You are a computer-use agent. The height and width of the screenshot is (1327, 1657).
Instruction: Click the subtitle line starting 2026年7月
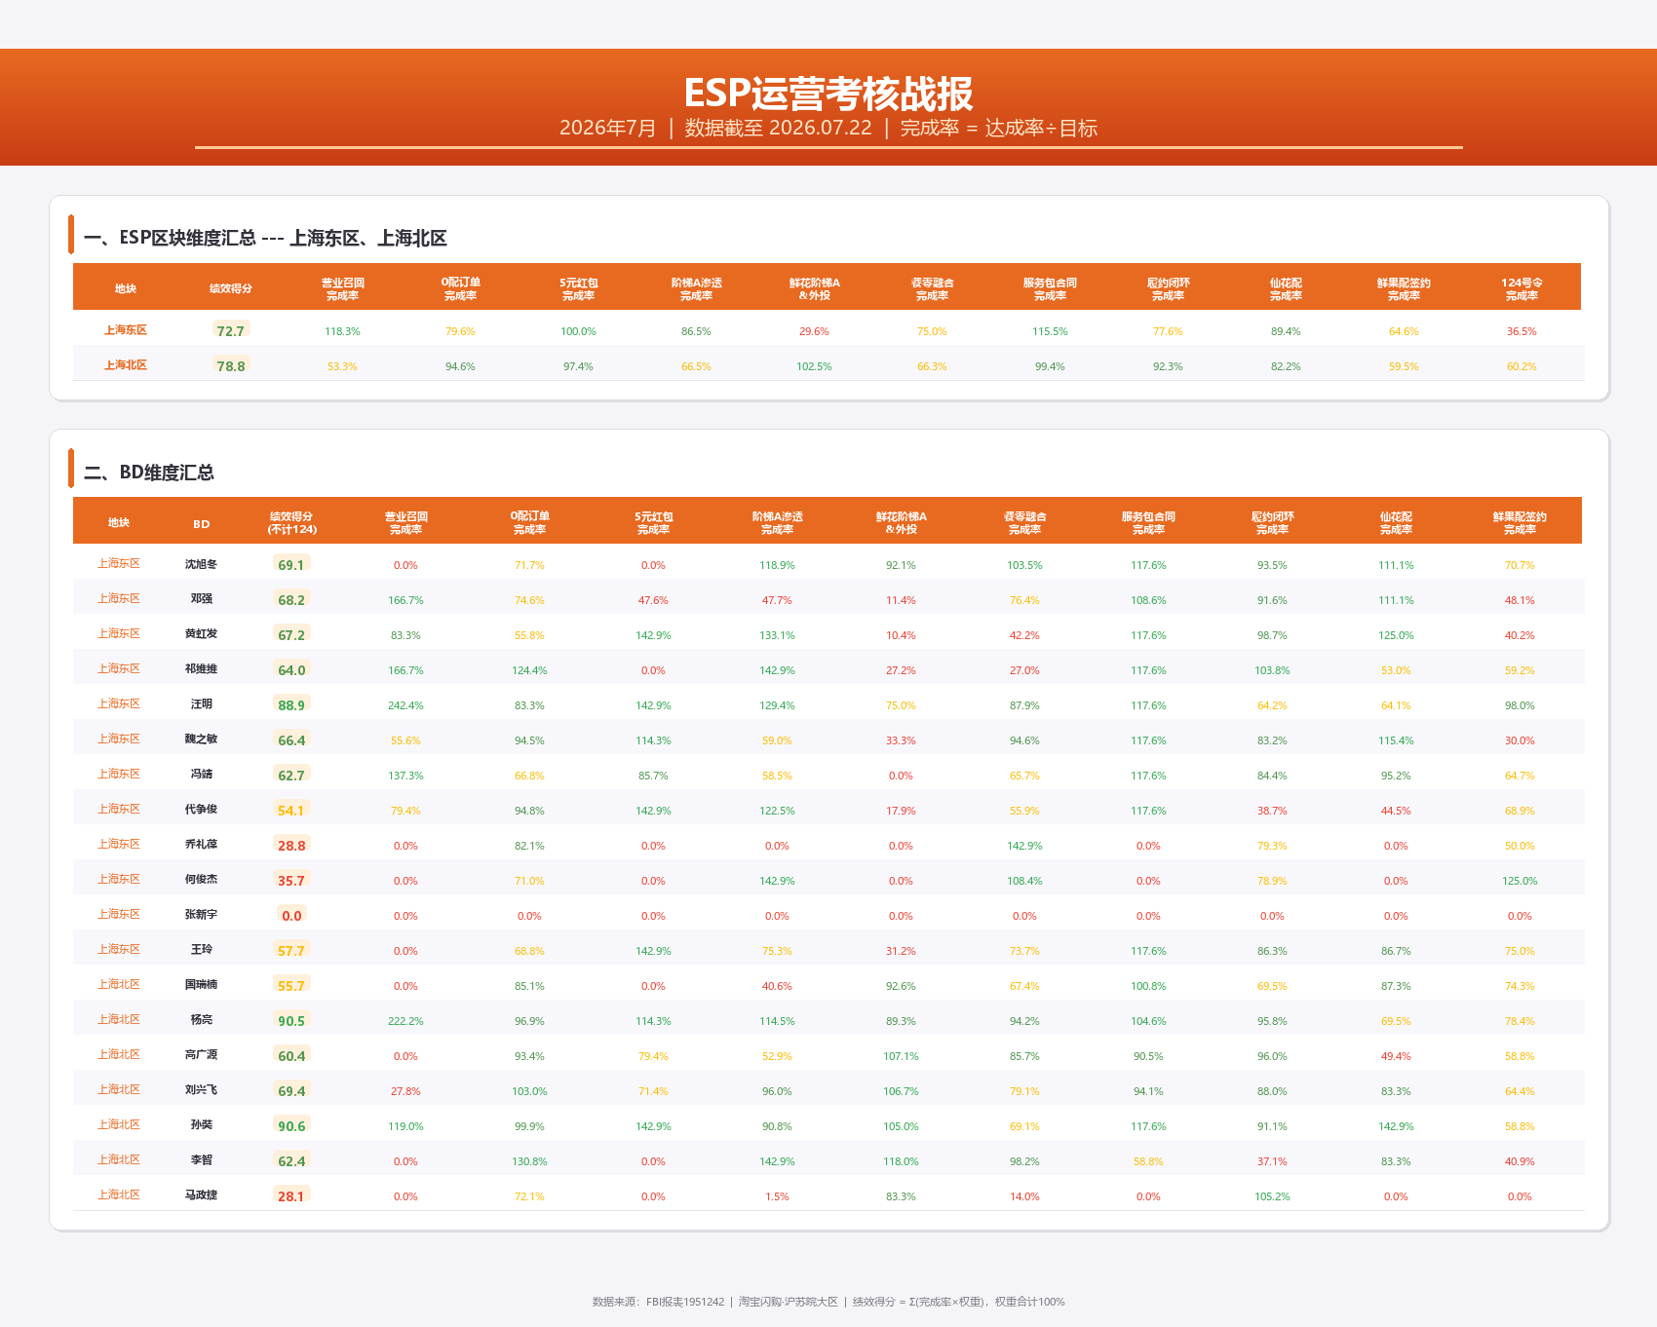[x=828, y=128]
